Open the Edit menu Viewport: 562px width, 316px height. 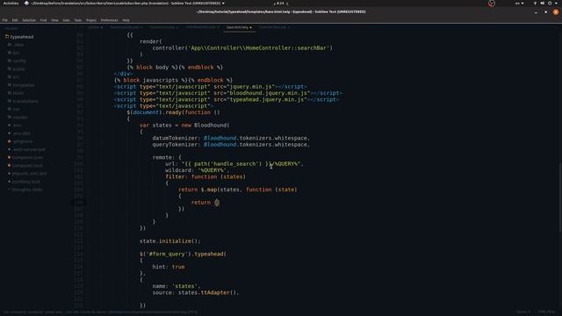[15, 20]
